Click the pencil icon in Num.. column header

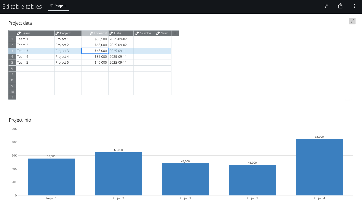point(158,33)
